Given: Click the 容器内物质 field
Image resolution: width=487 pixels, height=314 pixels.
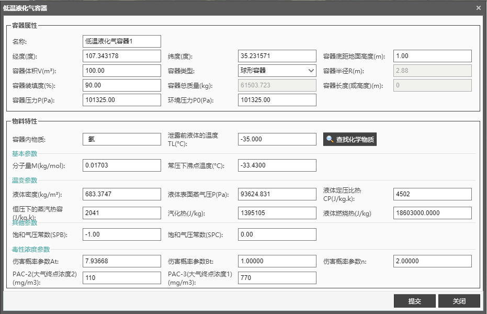Looking at the screenshot, I should click(x=122, y=139).
